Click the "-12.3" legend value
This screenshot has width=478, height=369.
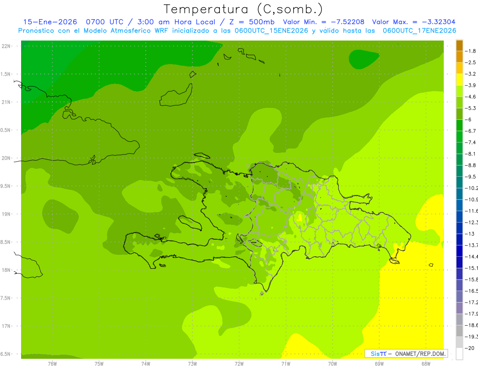point(471,222)
